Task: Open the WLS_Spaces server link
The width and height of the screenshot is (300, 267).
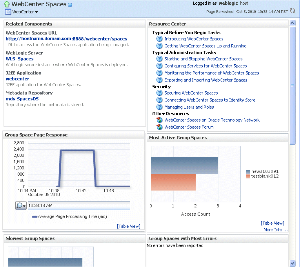Action: 20,59
